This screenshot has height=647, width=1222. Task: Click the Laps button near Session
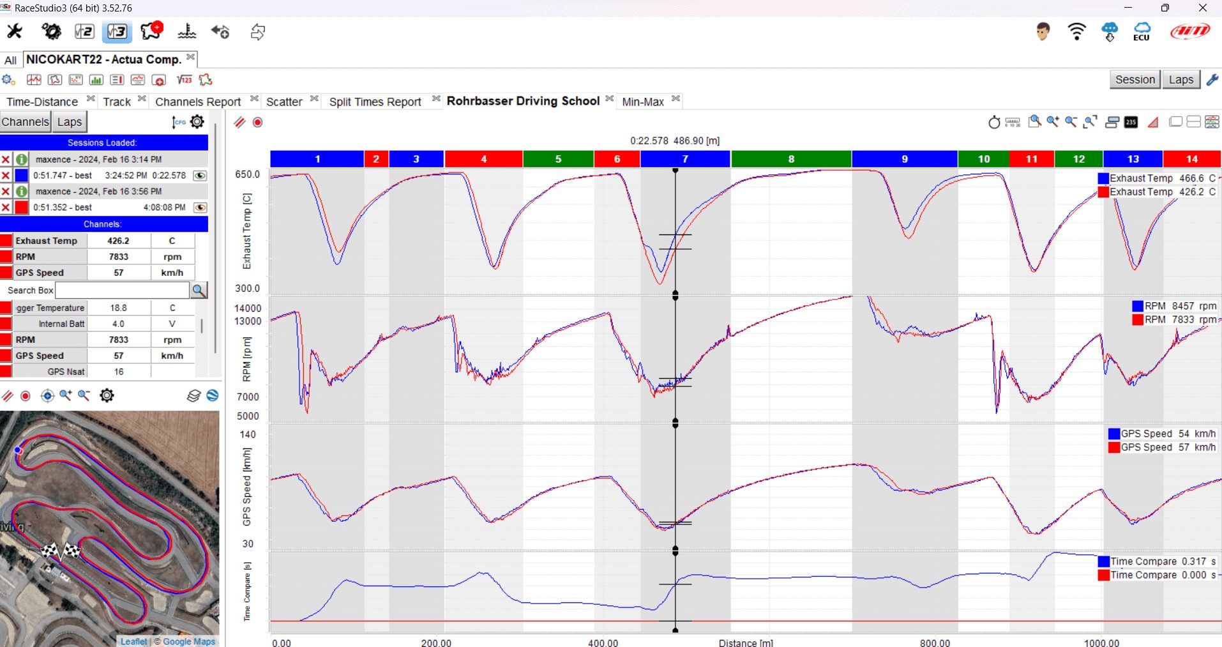click(x=1181, y=80)
